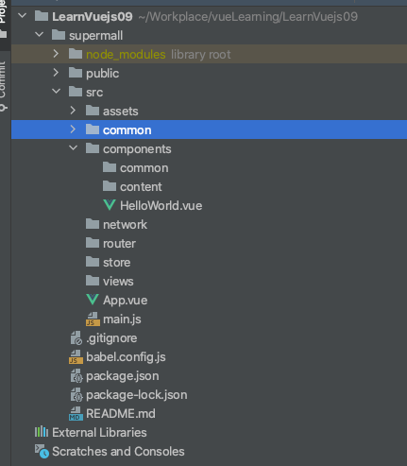
Task: Expand the assets folder arrow
Action: (x=73, y=111)
